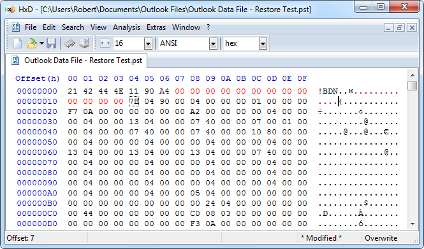Open the hex offset base dropdown

(263, 43)
